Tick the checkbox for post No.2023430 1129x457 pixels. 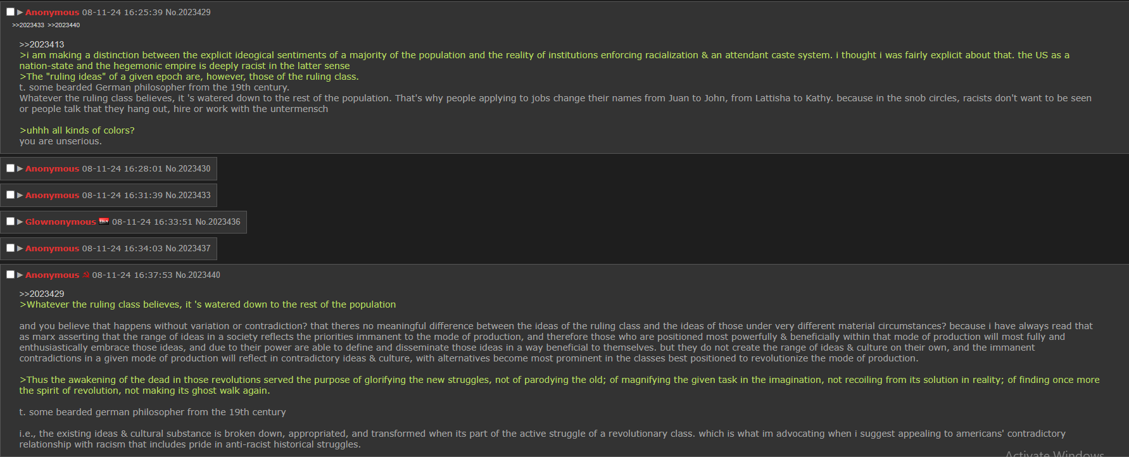pyautogui.click(x=10, y=168)
